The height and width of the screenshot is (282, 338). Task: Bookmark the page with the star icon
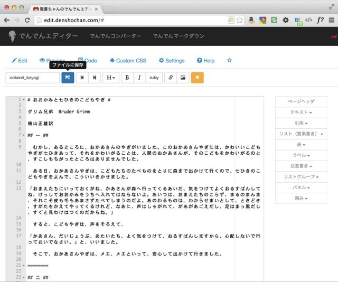(239, 20)
